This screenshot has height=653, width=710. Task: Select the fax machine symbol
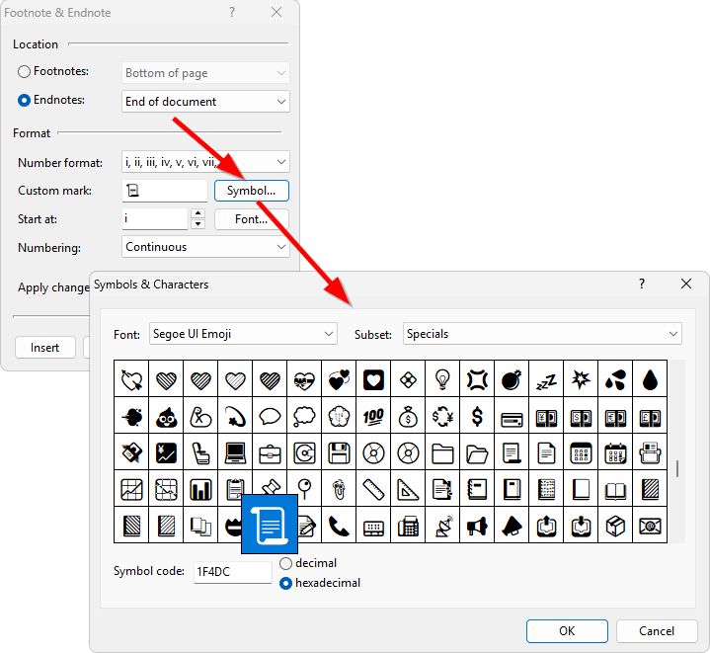tap(408, 526)
